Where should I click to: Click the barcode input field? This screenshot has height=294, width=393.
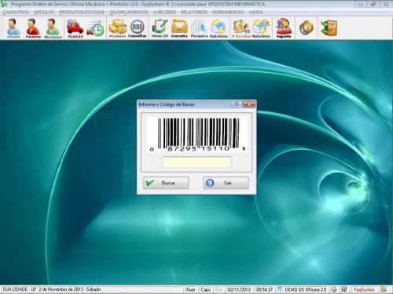pos(196,162)
